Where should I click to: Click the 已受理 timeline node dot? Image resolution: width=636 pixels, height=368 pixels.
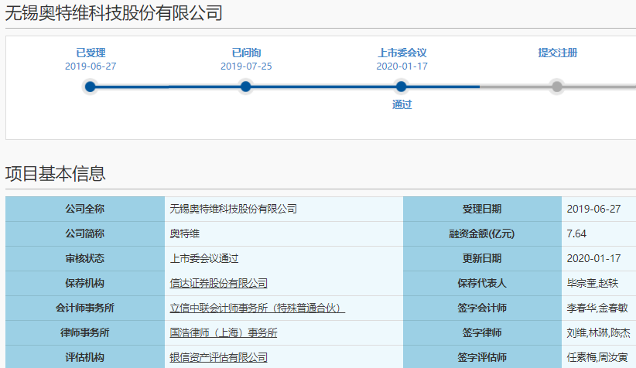pos(91,87)
